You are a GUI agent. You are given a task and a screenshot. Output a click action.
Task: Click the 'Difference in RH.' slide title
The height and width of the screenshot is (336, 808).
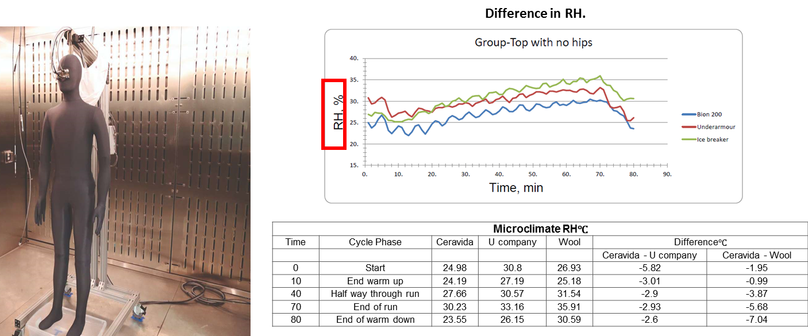click(x=534, y=13)
